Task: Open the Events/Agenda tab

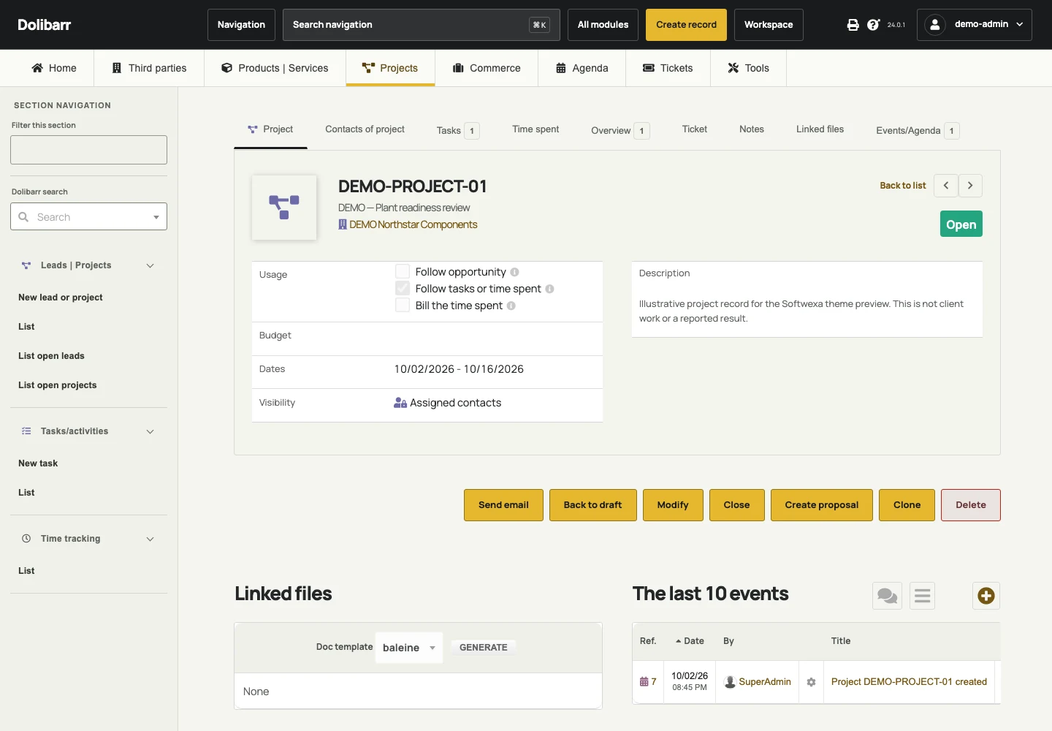Action: (x=917, y=131)
